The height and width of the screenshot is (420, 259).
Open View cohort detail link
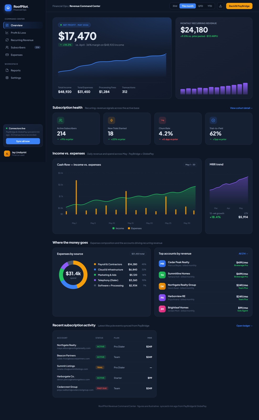pos(241,108)
